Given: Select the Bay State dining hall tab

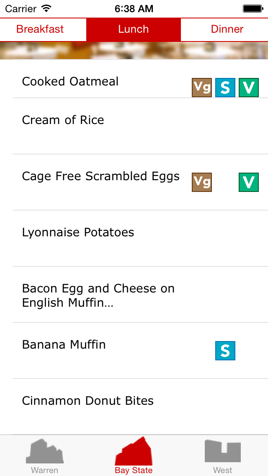Looking at the screenshot, I should 134,456.
